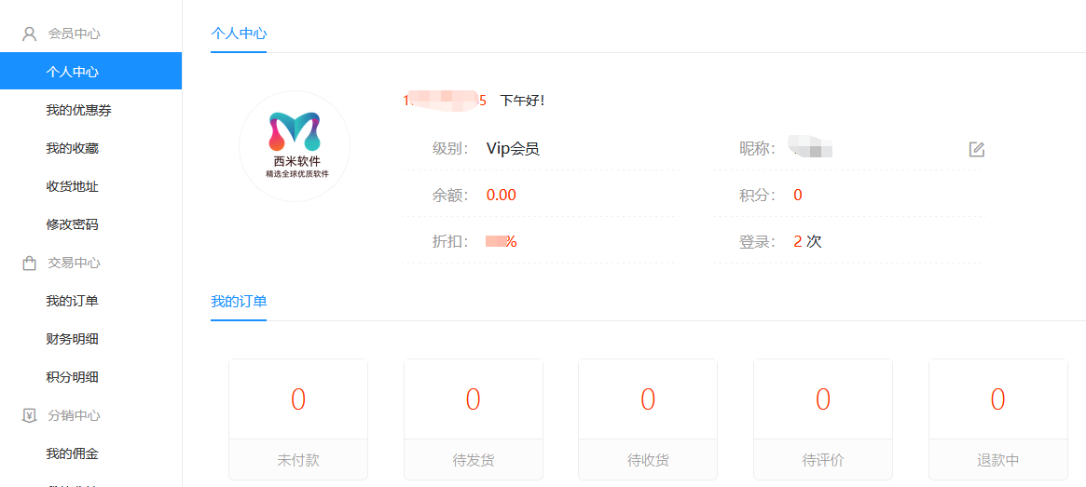Switch to the 个人中心 tab header
The image size is (1086, 487).
[x=239, y=34]
